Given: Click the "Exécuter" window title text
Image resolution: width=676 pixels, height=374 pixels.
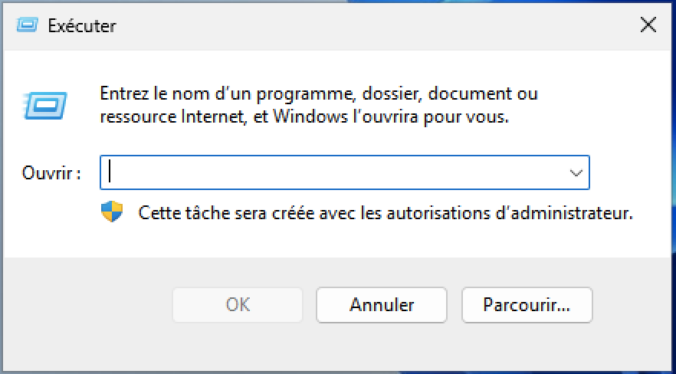Looking at the screenshot, I should coord(82,26).
